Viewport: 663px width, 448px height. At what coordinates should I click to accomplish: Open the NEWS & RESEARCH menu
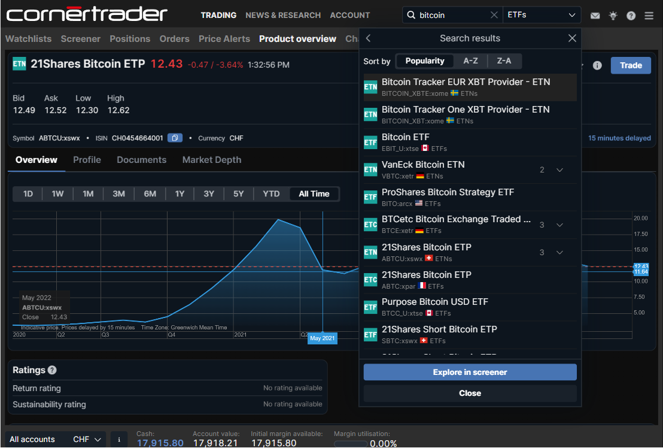point(283,15)
